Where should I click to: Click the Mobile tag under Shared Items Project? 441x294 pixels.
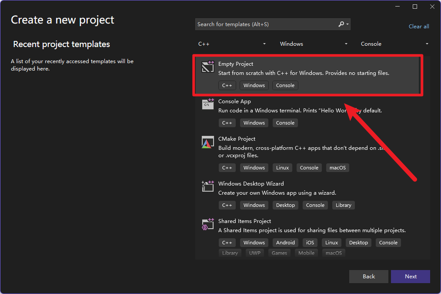306,253
